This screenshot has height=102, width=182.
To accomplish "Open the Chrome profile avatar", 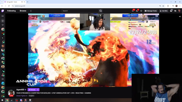I will [x=176, y=6].
